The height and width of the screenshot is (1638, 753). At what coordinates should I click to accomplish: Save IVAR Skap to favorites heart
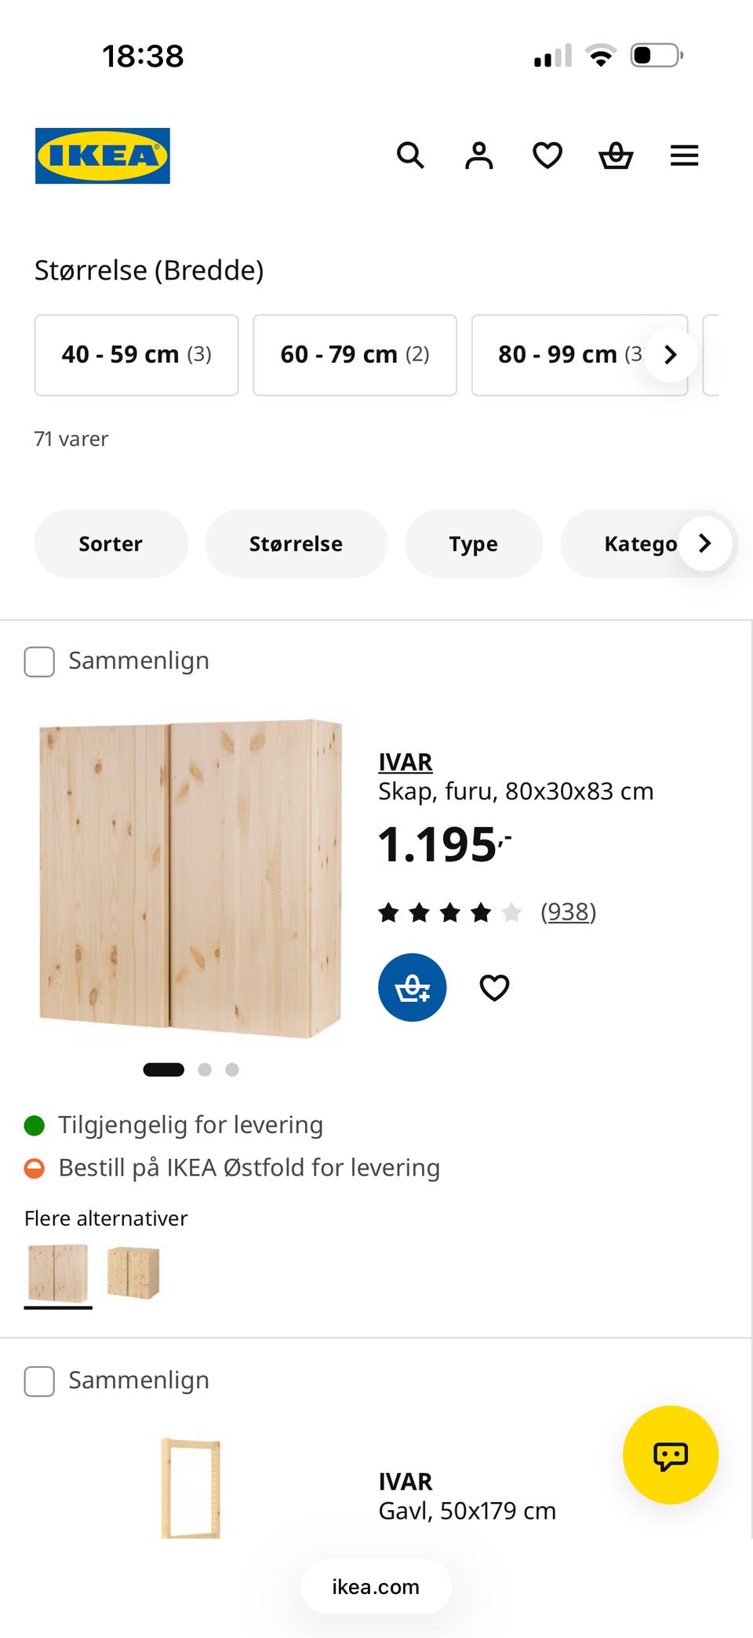click(x=494, y=987)
